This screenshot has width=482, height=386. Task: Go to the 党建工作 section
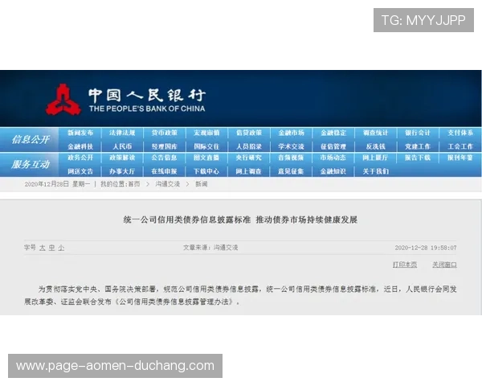tap(418, 146)
